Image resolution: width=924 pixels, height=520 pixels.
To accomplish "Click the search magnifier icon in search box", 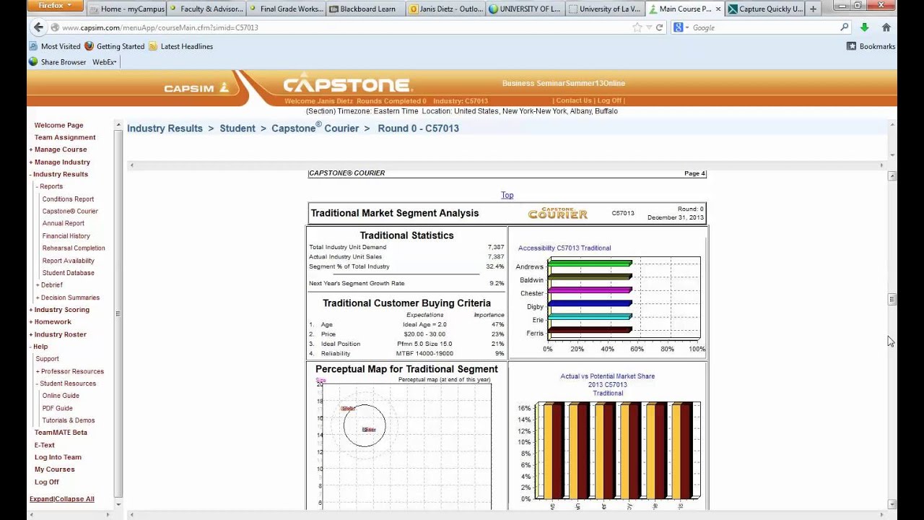I will [x=845, y=27].
